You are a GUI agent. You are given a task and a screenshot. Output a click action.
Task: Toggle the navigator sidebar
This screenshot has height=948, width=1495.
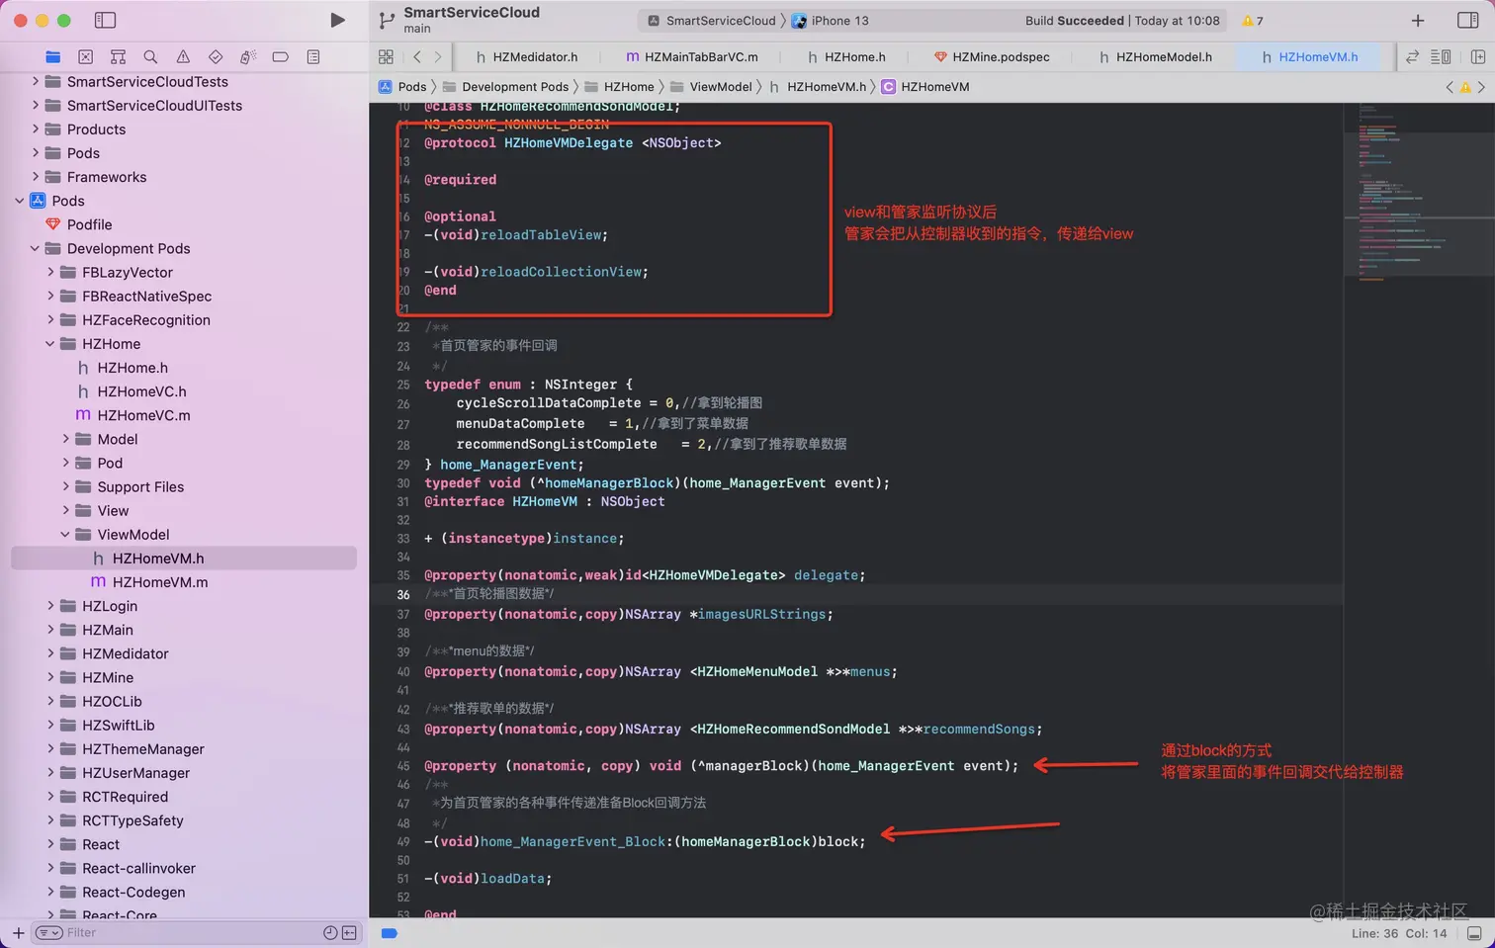click(x=105, y=20)
